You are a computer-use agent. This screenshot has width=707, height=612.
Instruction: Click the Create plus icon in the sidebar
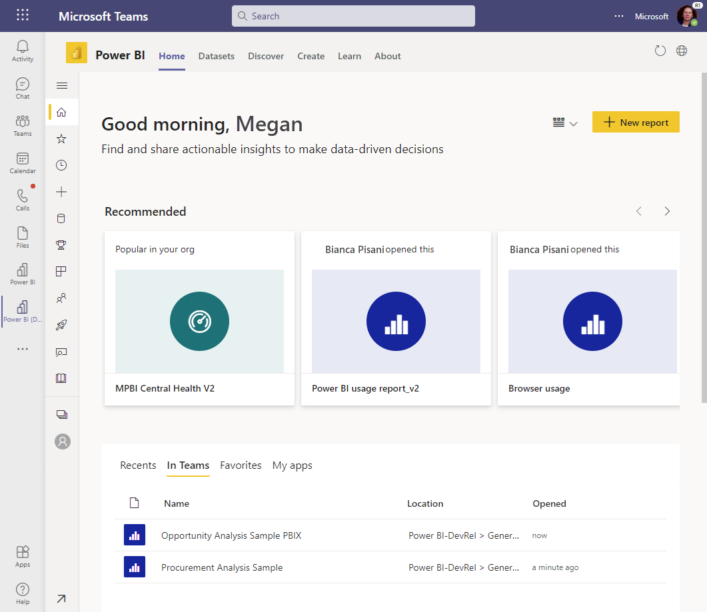[61, 191]
